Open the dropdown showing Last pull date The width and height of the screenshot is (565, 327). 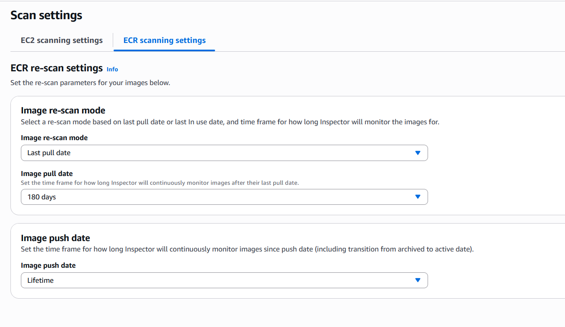(224, 153)
